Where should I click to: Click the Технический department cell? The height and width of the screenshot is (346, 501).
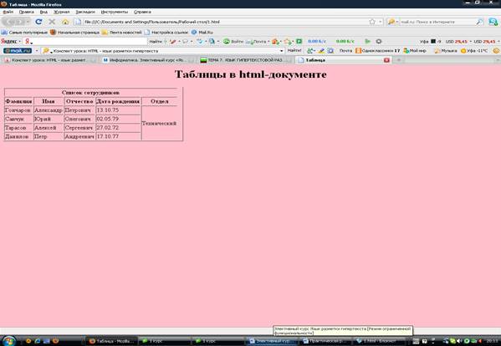point(159,123)
